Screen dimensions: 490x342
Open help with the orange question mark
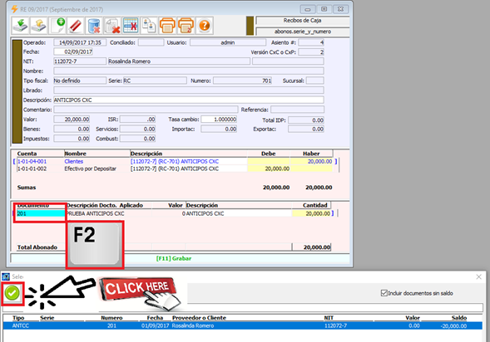(205, 26)
